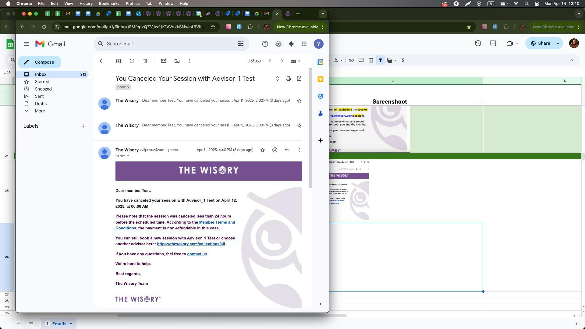This screenshot has width=585, height=329.
Task: Open comments in Sheets window
Action: point(493,43)
